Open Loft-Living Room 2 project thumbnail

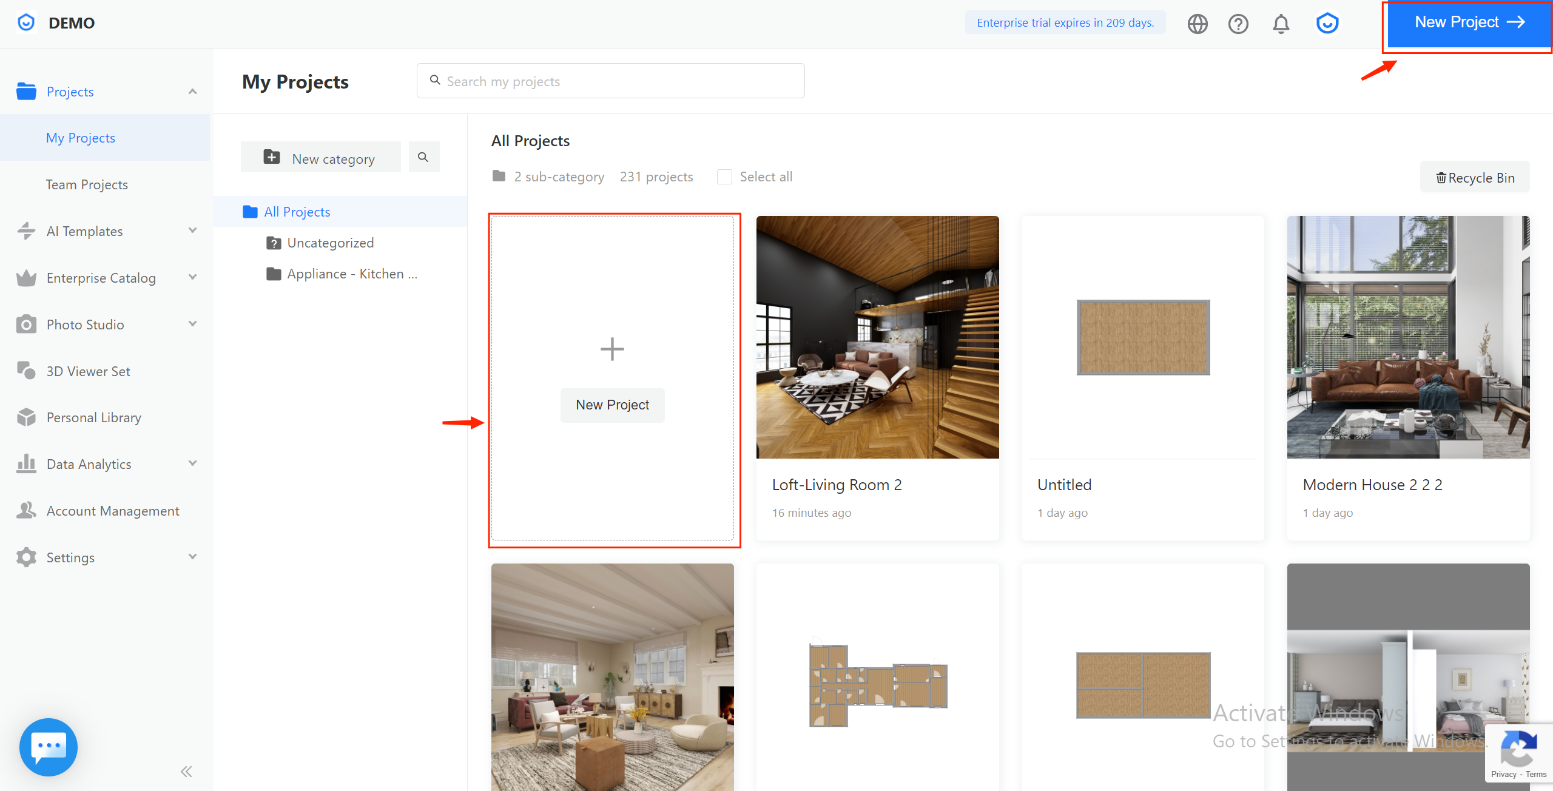(877, 337)
